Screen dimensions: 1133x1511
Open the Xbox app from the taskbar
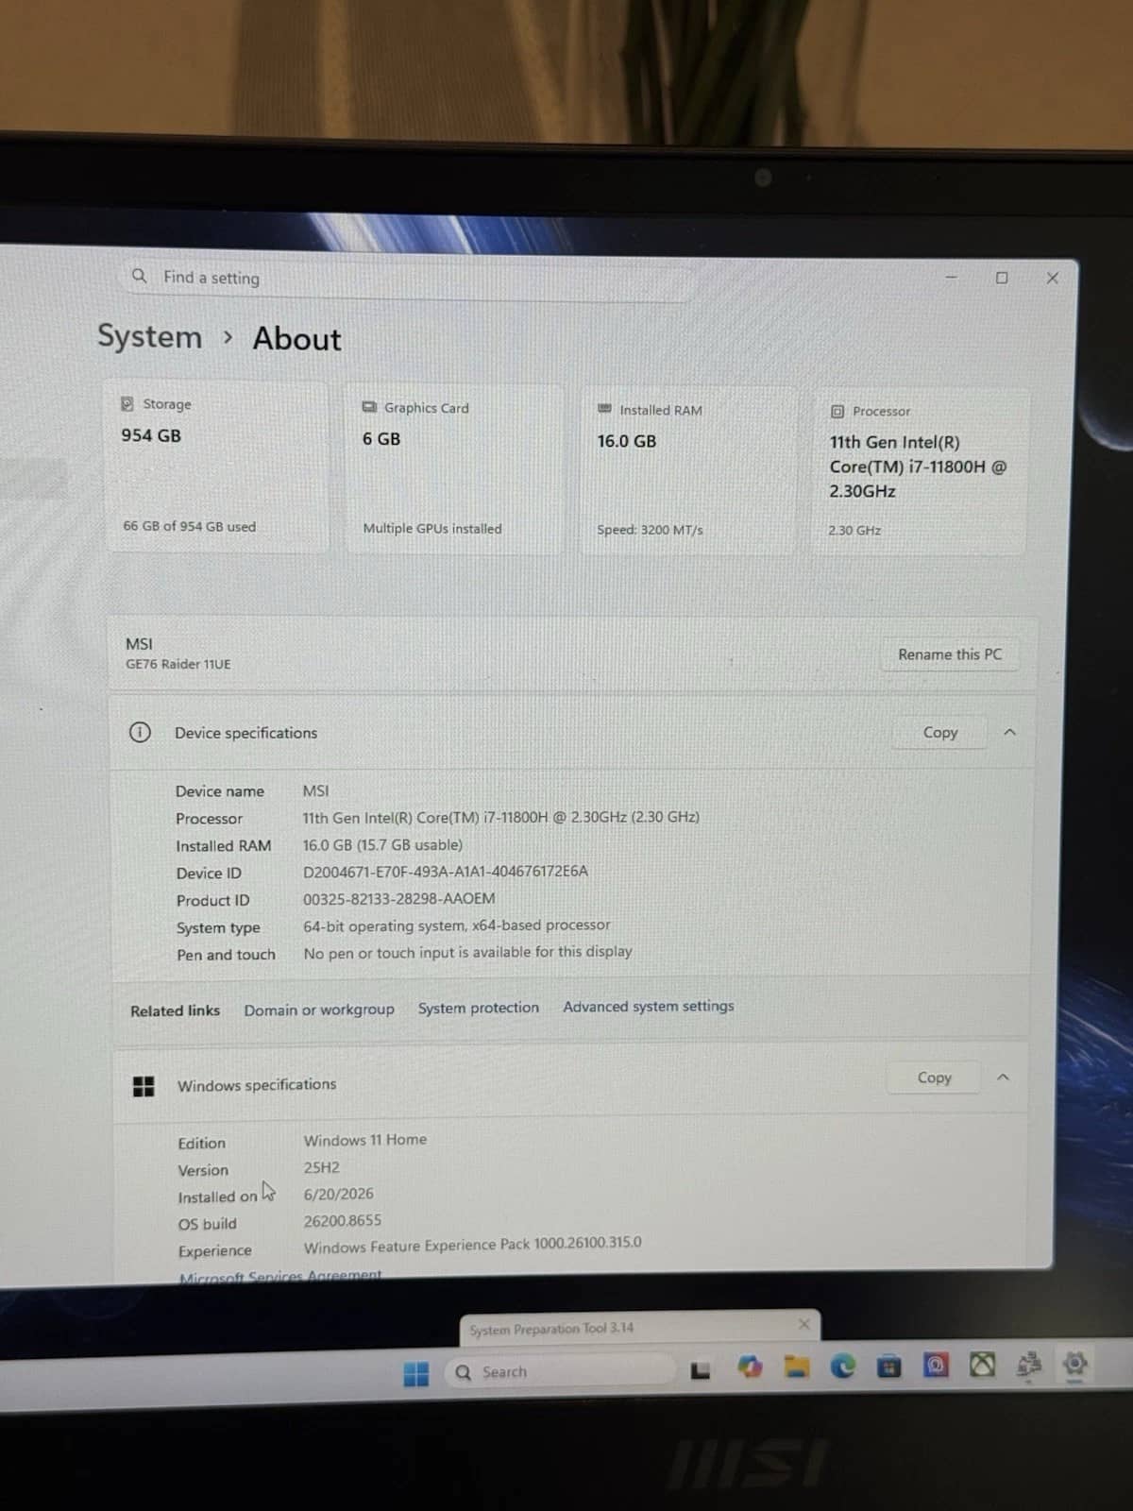pyautogui.click(x=982, y=1365)
